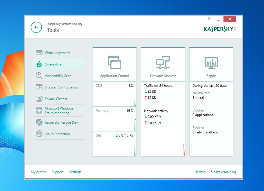This screenshot has width=264, height=191.
Task: Open the Support link
Action: [x=57, y=172]
